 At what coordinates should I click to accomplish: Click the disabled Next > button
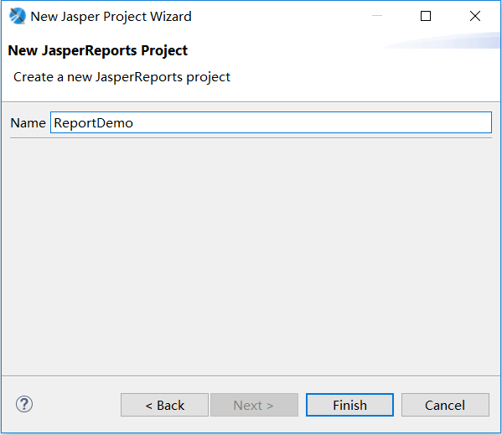[x=254, y=405]
